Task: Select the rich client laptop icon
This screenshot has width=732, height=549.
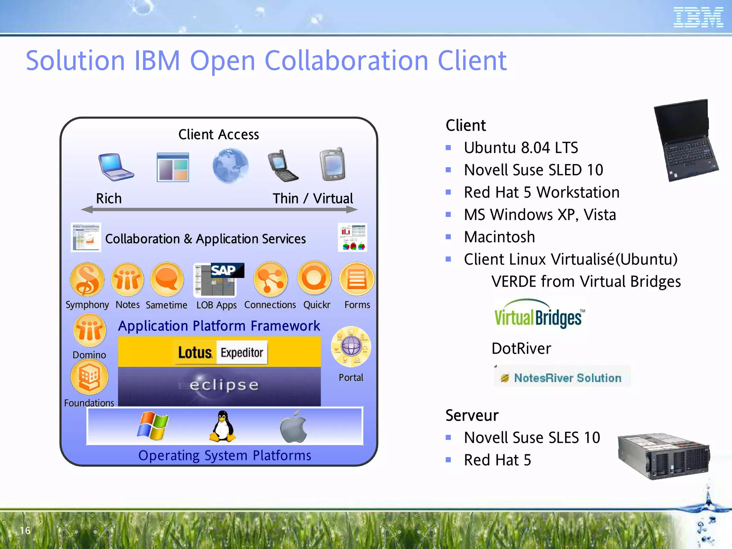Action: (116, 167)
